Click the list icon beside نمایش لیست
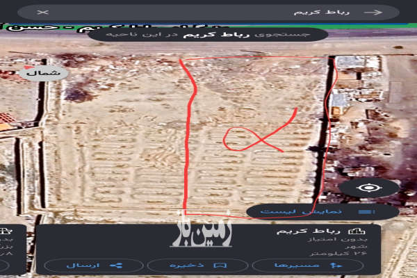Viewport: 417px width, 278px height. (x=363, y=211)
